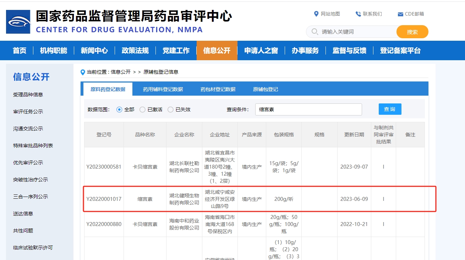
Task: Click the CDE mailbox envelope icon
Action: click(x=400, y=14)
